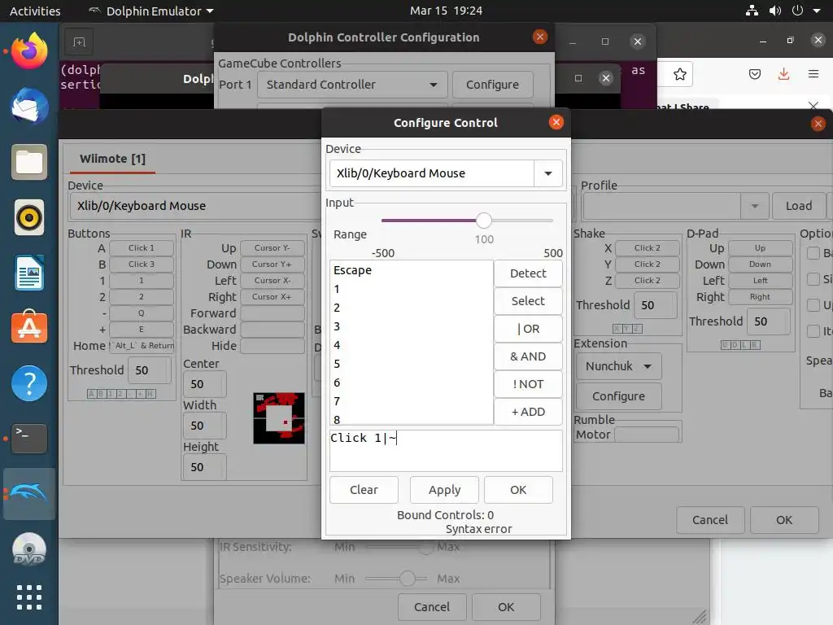
Task: Open the Device dropdown in Configure Control
Action: (547, 173)
